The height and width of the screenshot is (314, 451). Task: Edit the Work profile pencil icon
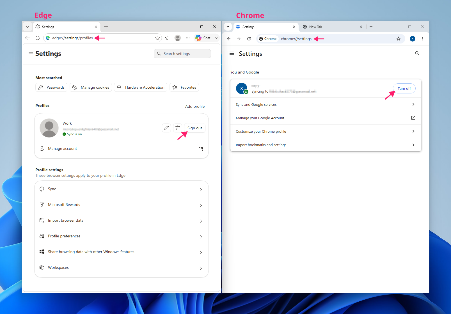[166, 128]
